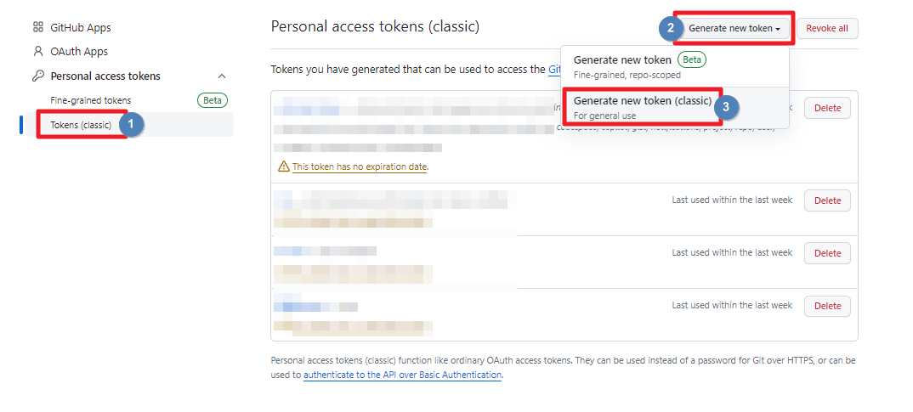The width and height of the screenshot is (913, 412).
Task: Open the 'This token has no expiration date' link
Action: pyautogui.click(x=360, y=166)
